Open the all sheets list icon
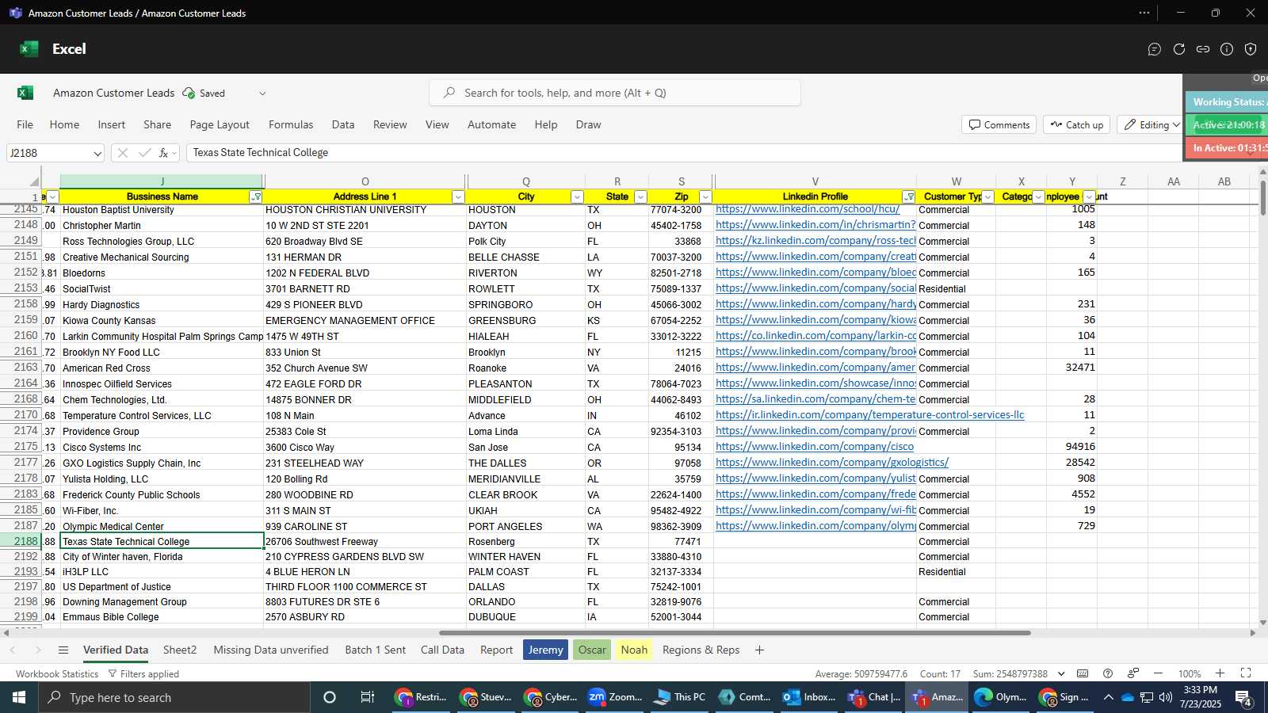 click(x=63, y=650)
